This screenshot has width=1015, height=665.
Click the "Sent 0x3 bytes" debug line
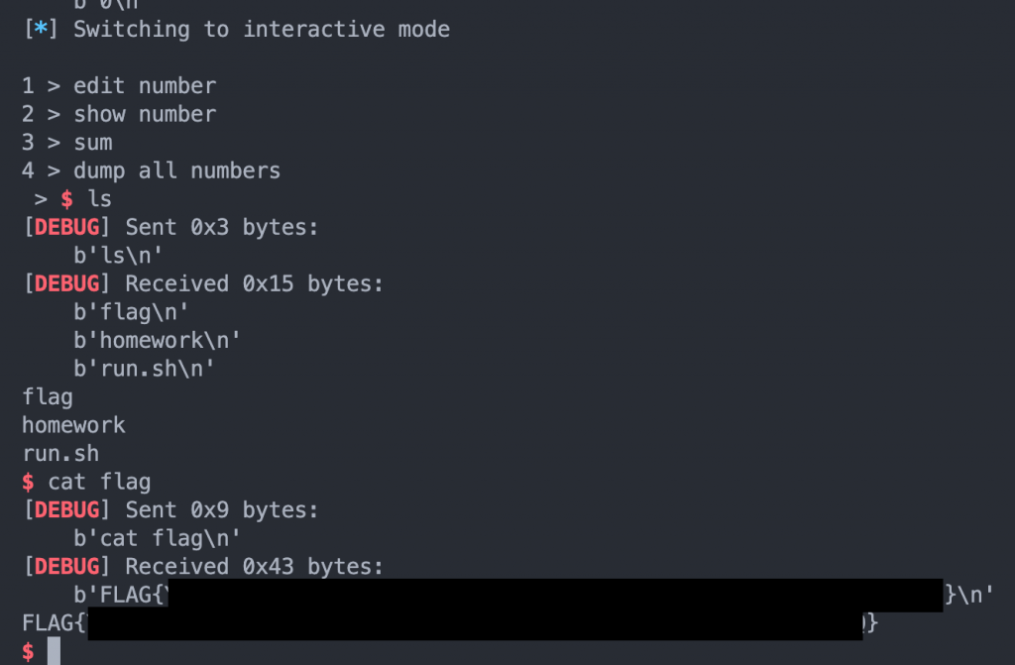221,227
